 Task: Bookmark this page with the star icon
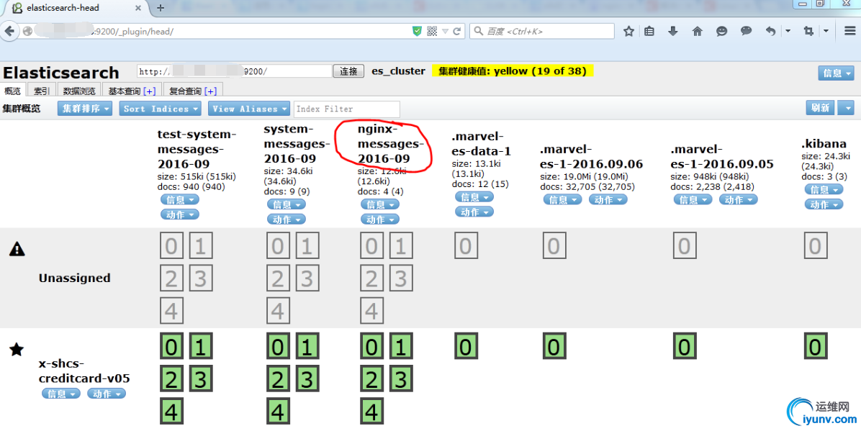click(x=628, y=31)
